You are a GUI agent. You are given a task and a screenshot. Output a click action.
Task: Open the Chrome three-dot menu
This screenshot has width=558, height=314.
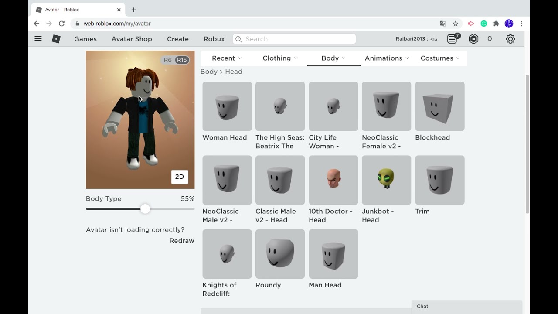coord(521,24)
